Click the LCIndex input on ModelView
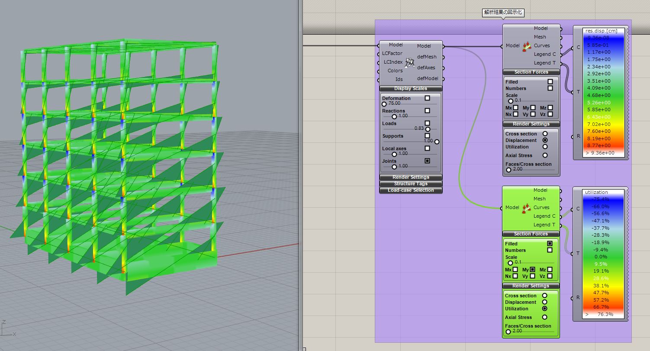The image size is (650, 351). coord(393,62)
